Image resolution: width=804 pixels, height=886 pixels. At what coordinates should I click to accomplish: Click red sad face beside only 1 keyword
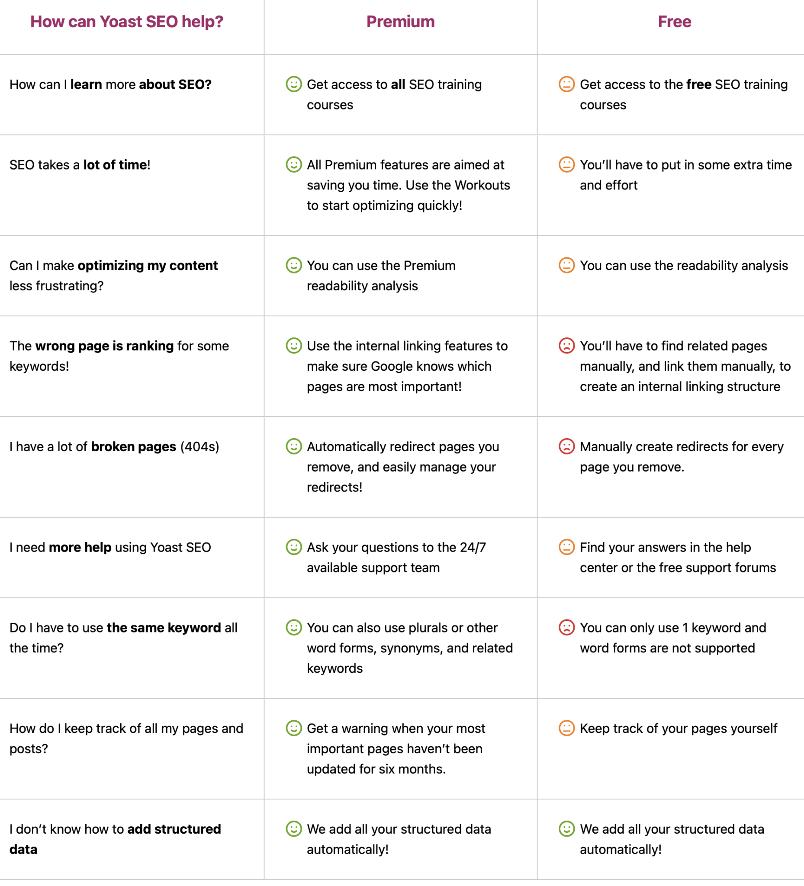click(x=566, y=627)
